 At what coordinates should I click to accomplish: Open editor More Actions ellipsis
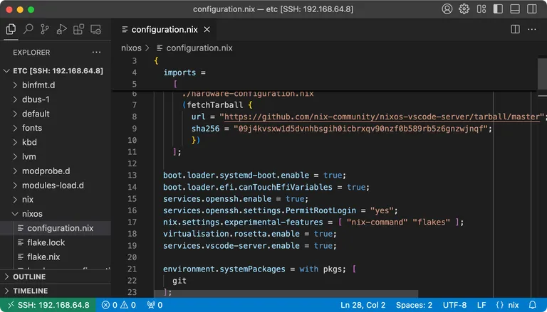pyautogui.click(x=531, y=29)
